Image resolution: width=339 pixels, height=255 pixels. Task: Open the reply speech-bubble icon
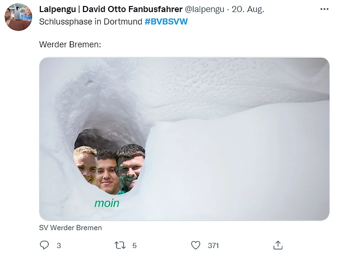pyautogui.click(x=44, y=245)
